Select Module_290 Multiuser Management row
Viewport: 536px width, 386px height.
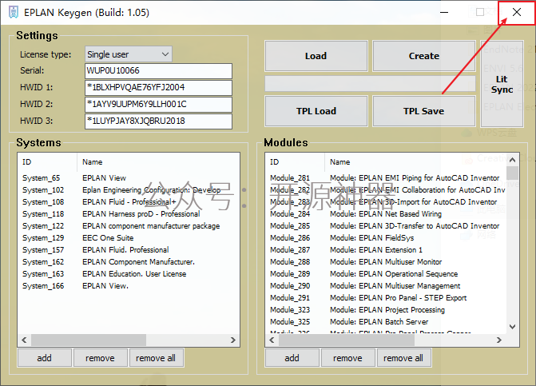pyautogui.click(x=386, y=285)
